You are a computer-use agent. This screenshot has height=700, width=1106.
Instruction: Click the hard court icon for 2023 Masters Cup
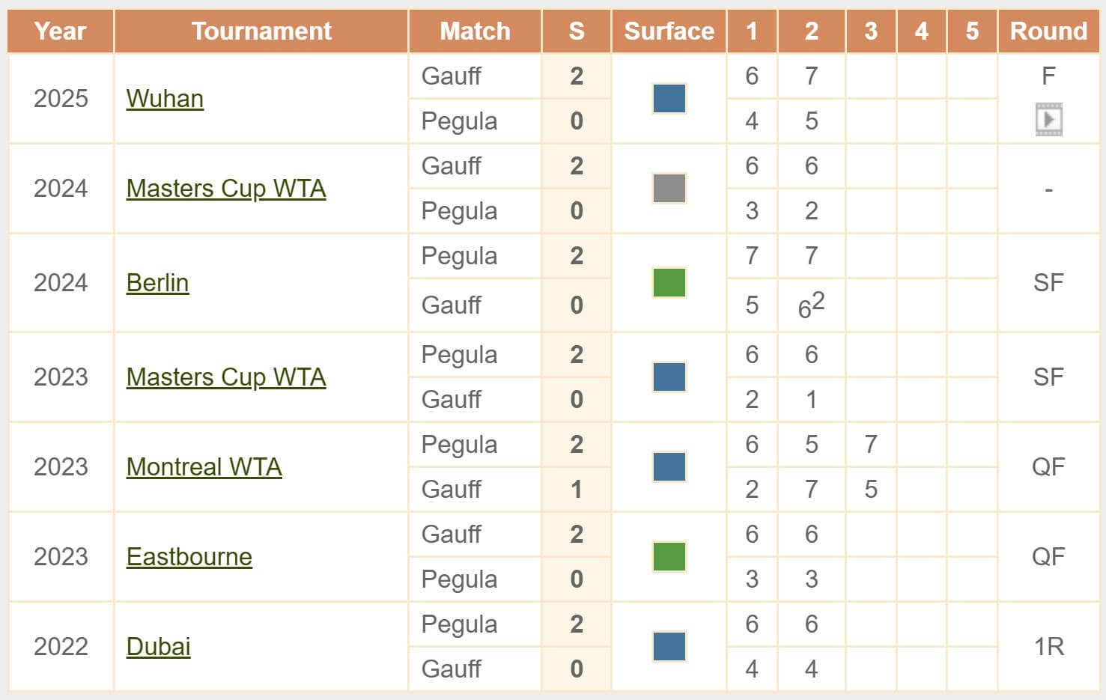[x=669, y=377]
